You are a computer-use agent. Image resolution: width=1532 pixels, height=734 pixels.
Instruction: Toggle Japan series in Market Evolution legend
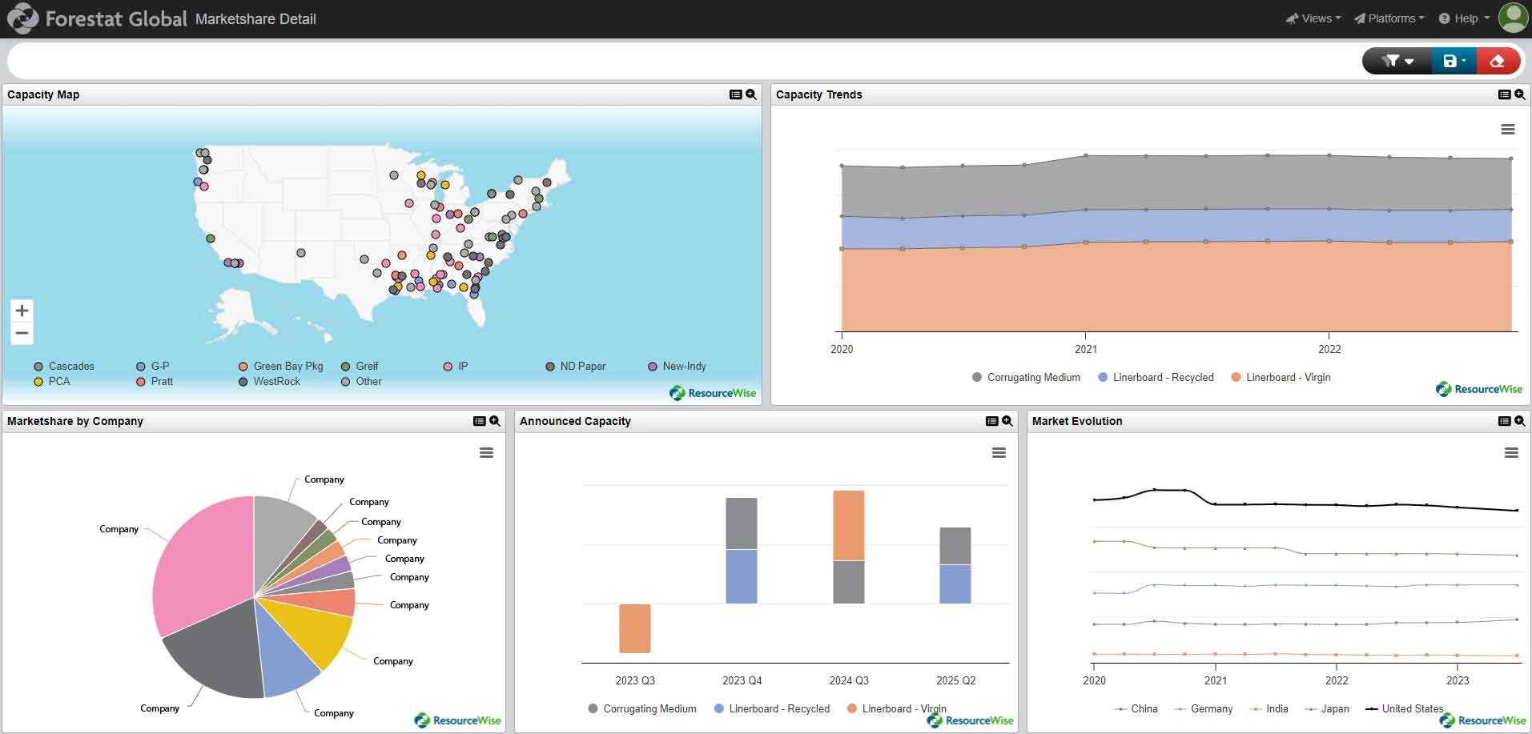(x=1327, y=709)
